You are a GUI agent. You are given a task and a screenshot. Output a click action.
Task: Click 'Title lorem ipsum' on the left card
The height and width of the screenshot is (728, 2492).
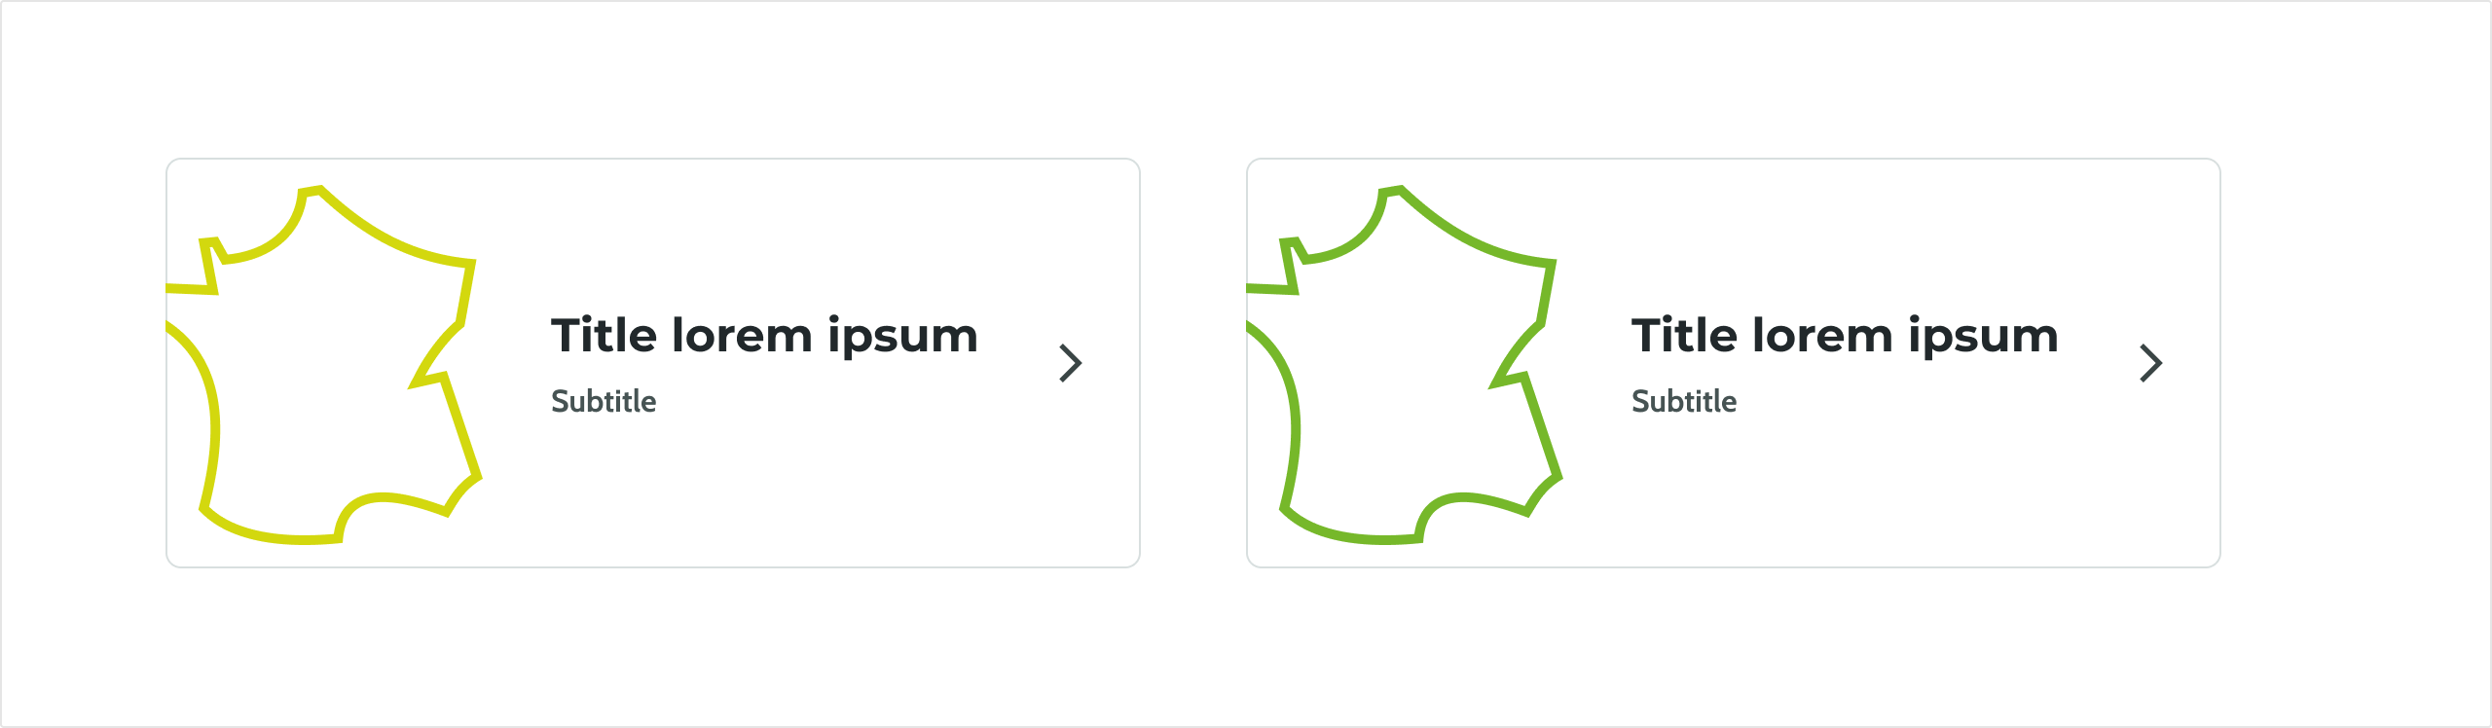click(764, 336)
